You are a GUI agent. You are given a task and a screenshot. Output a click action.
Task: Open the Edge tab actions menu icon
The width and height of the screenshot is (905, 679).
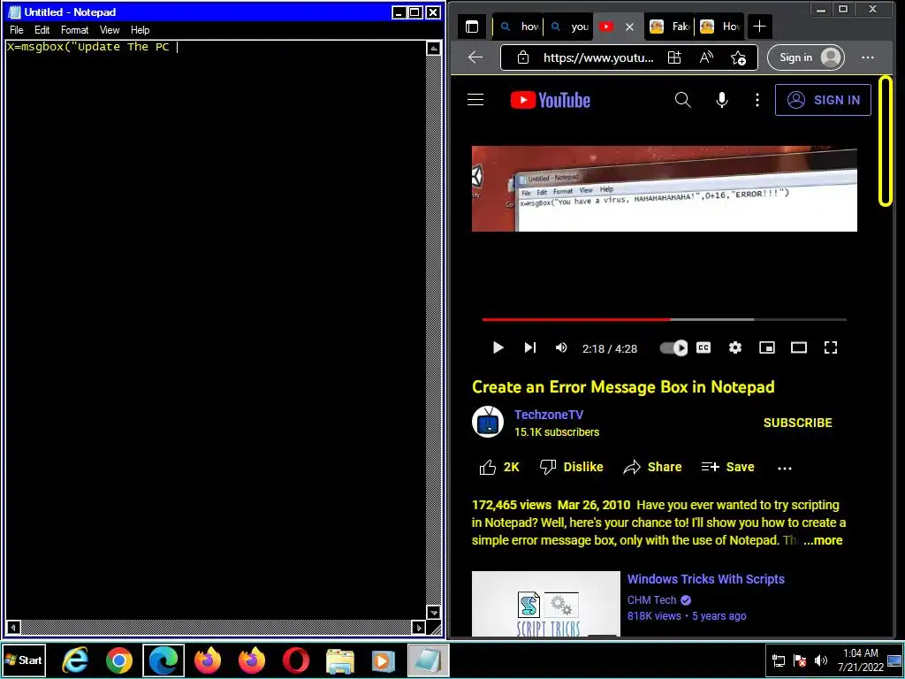[472, 27]
